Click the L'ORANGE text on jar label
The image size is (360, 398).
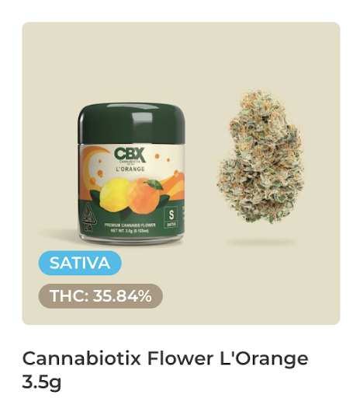pyautogui.click(x=130, y=169)
